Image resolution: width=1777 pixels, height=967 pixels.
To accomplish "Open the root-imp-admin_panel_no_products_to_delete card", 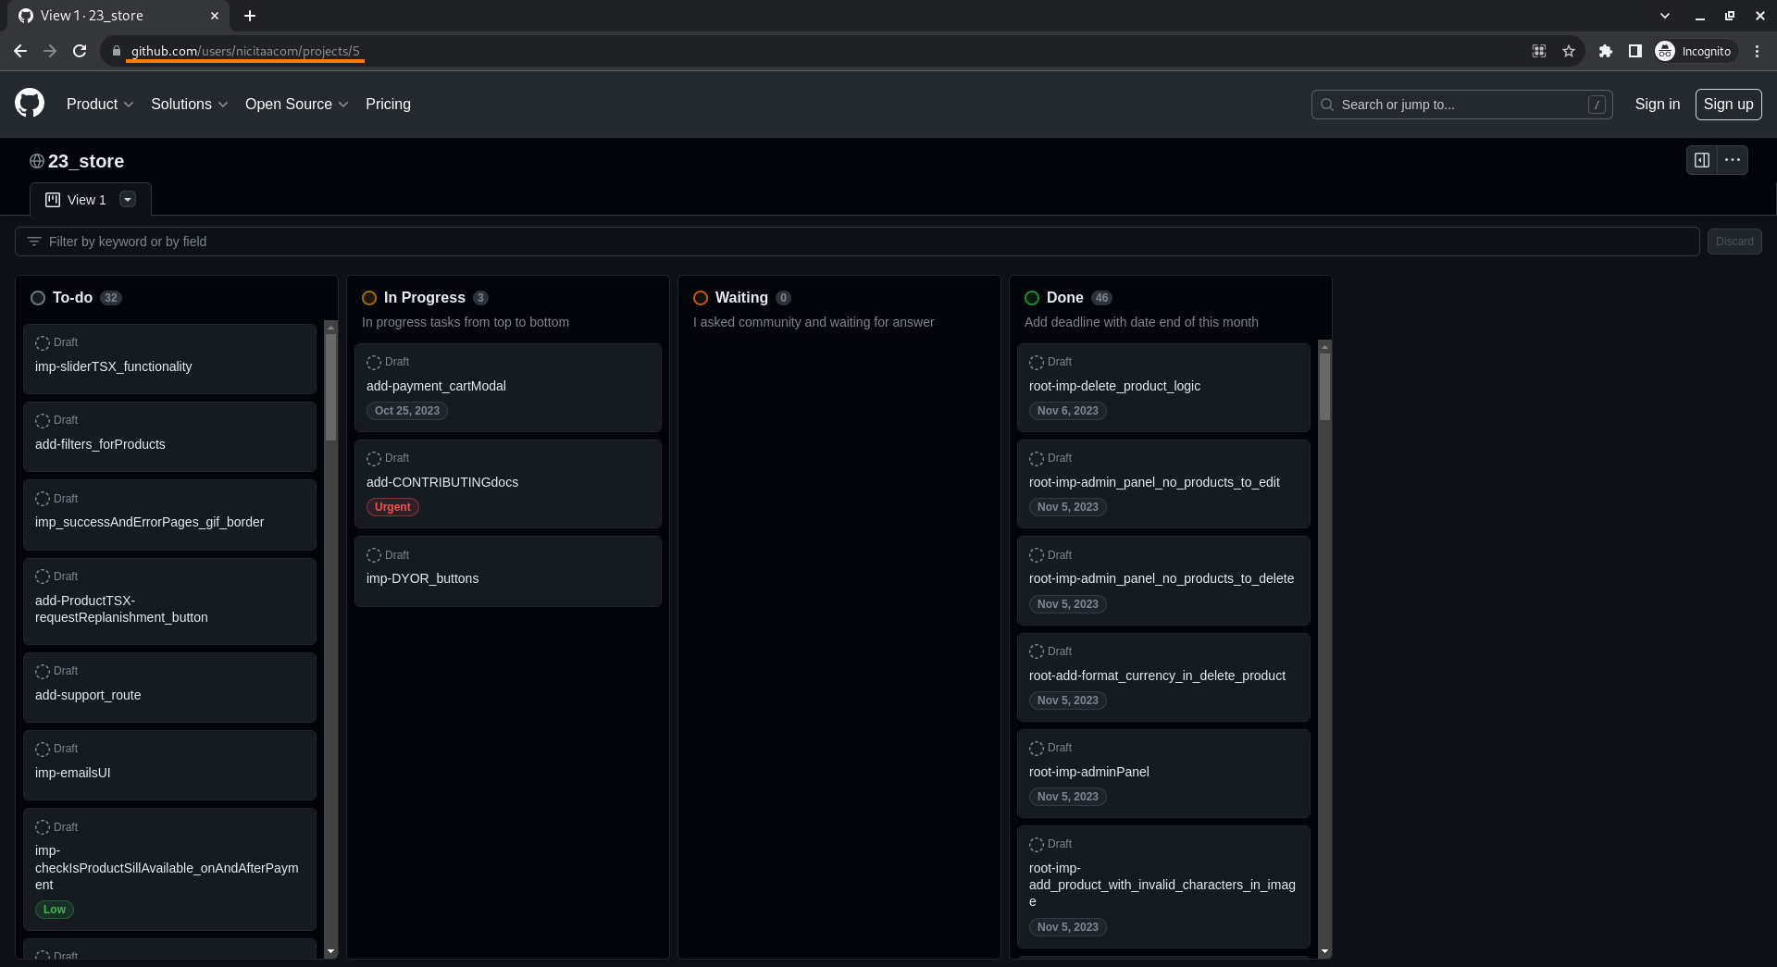I will [x=1163, y=580].
